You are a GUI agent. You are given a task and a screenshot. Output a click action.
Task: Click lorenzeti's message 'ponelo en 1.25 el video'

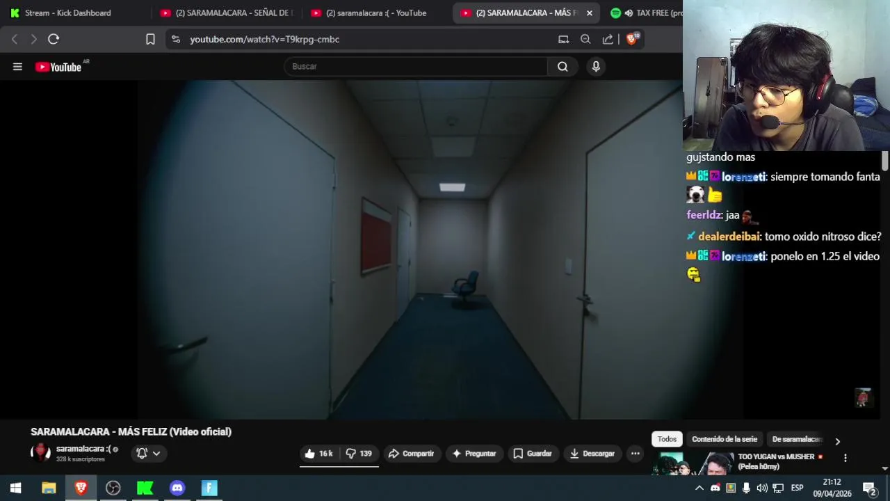pyautogui.click(x=825, y=256)
